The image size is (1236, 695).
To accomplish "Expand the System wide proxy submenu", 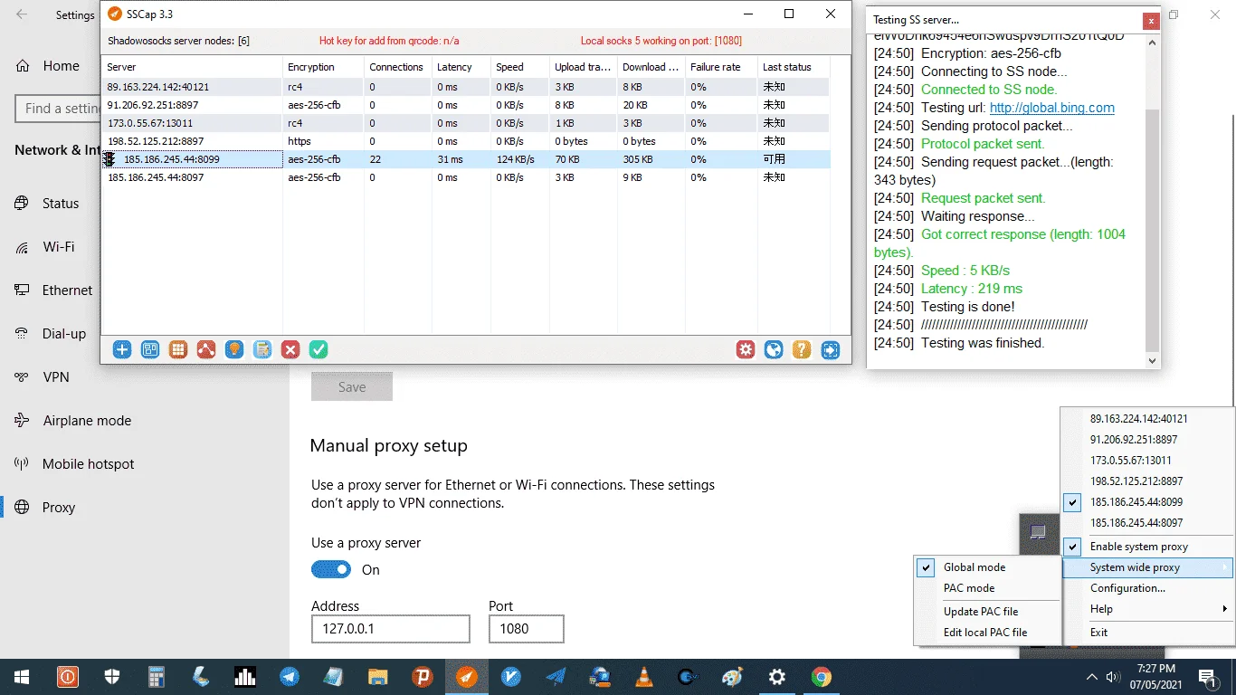I will pyautogui.click(x=1147, y=567).
